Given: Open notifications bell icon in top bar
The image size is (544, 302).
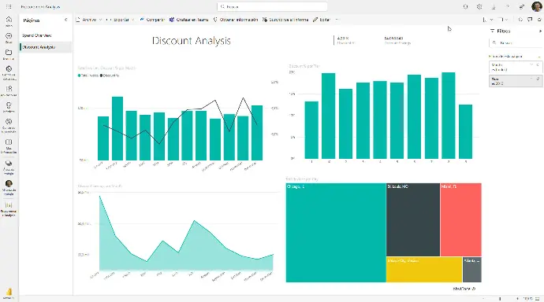Looking at the screenshot, I should 466,6.
